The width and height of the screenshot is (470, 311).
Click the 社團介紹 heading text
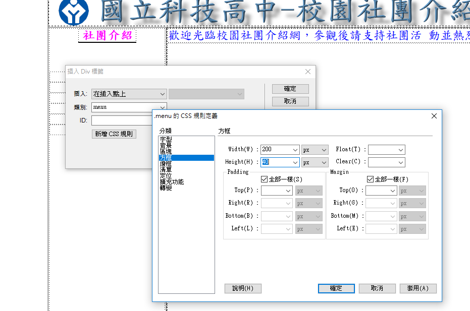click(x=107, y=36)
